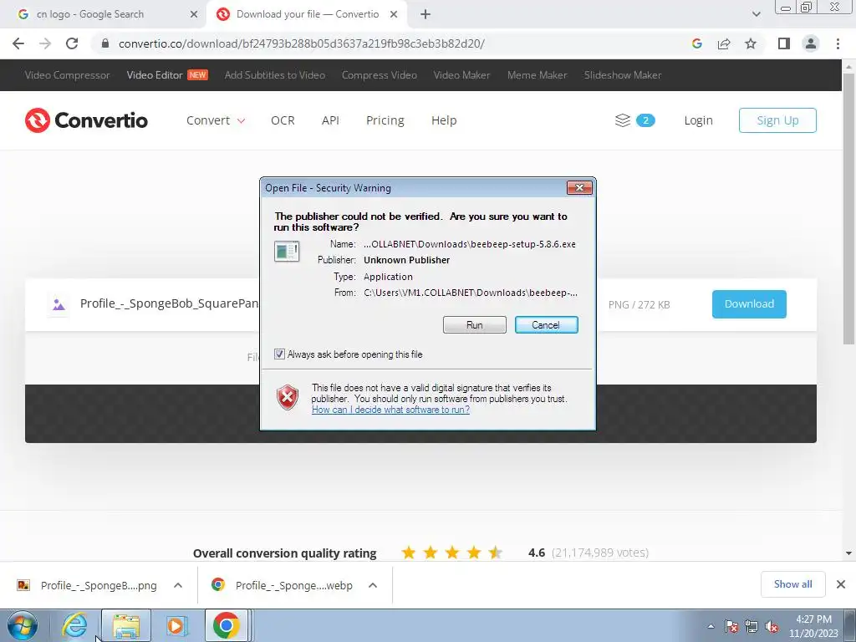Click the Convertio logo
Viewport: 856px width, 642px height.
click(86, 120)
